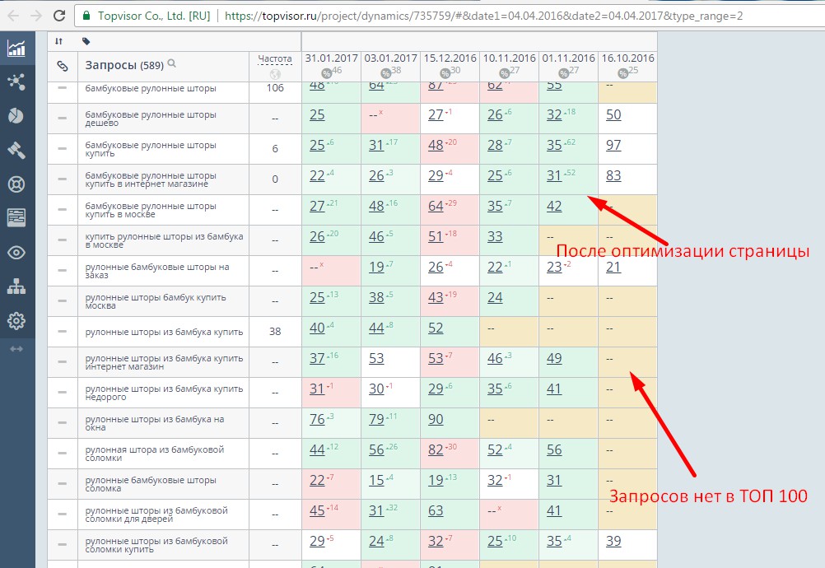Viewport: 825px width, 568px height.
Task: Expand the sidebar with double-arrow icon
Action: click(x=16, y=349)
